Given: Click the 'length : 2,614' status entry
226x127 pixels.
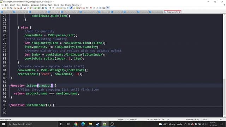Looking at the screenshot, I should pos(123,120).
